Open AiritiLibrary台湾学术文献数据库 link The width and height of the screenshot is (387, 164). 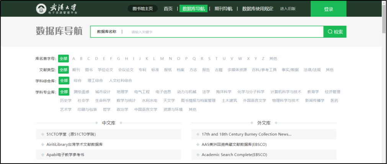[75, 145]
